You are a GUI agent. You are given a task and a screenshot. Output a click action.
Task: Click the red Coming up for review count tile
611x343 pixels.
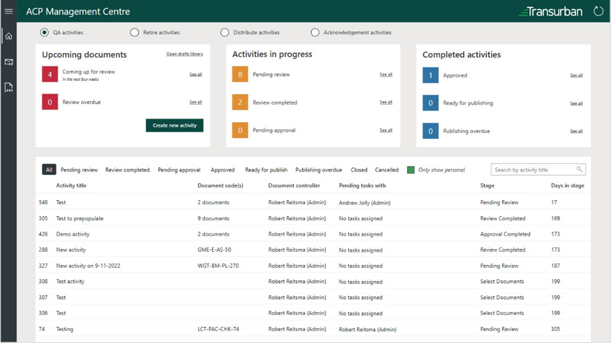coord(50,75)
